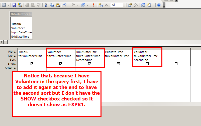Expand the Query Type dropdown arrow
This screenshot has height=126, width=201.
point(87,5)
